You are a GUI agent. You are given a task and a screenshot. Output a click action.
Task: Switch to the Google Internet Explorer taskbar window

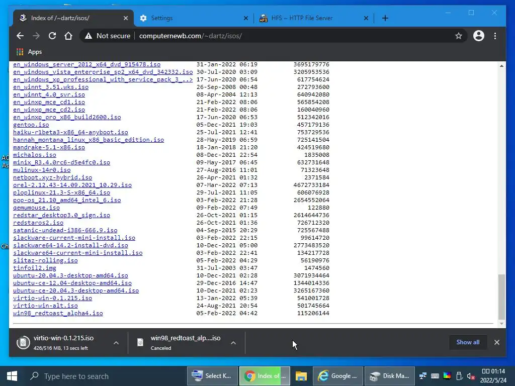(338, 376)
